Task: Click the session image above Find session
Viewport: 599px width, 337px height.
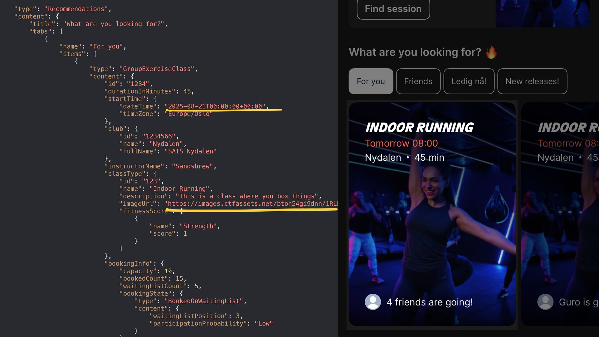Action: (x=542, y=13)
